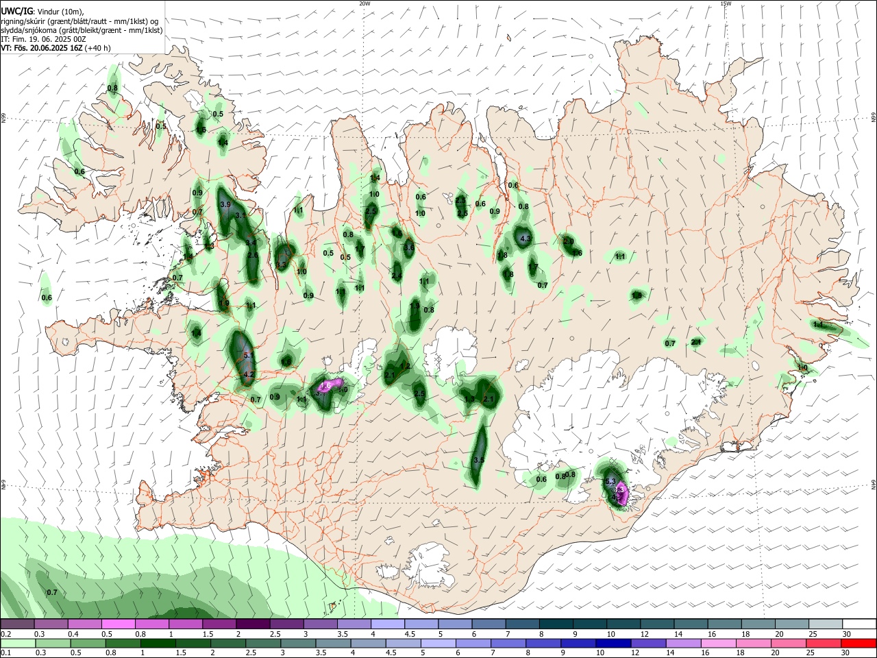Image resolution: width=877 pixels, height=658 pixels.
Task: Pick the bright pink swatch after 0.5
Action: click(x=118, y=624)
